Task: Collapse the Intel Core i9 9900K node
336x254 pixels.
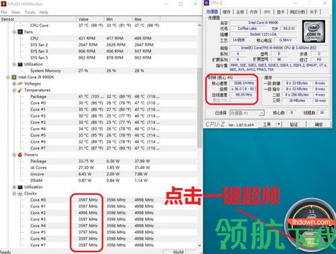Action: click(x=8, y=77)
